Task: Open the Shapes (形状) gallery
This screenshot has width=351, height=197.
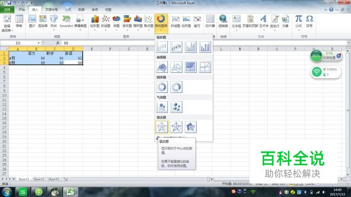Action: click(53, 22)
